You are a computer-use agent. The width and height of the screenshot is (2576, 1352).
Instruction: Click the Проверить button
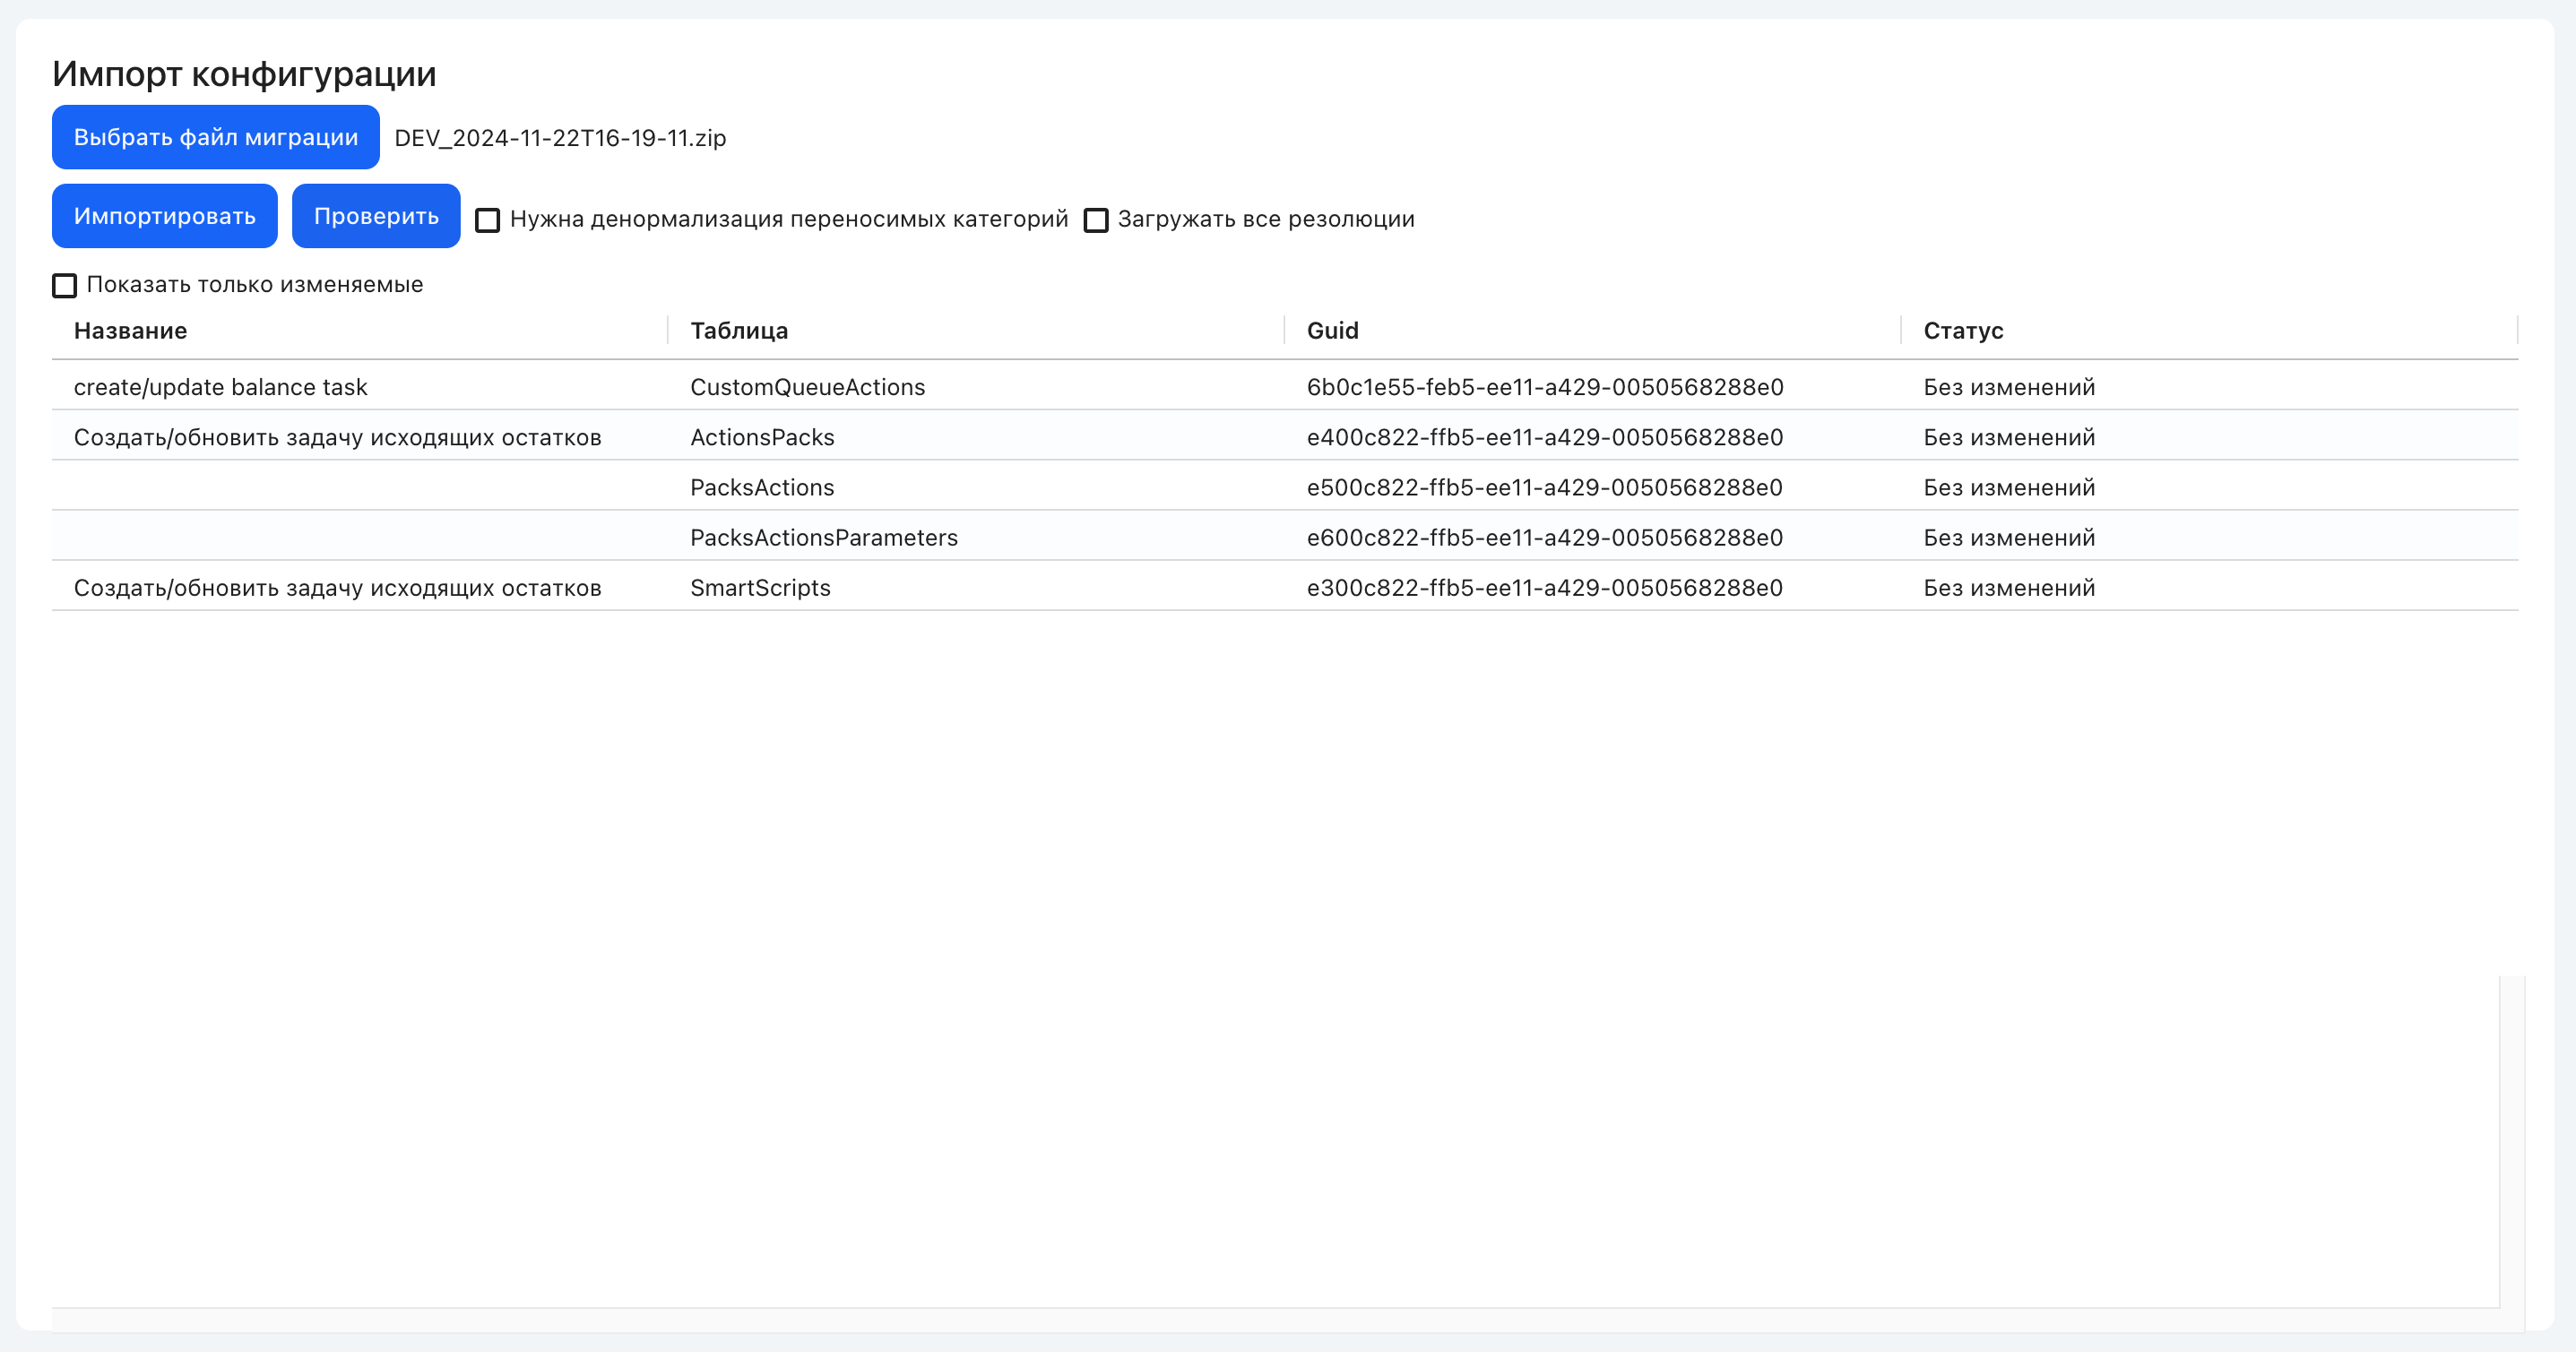pos(376,216)
